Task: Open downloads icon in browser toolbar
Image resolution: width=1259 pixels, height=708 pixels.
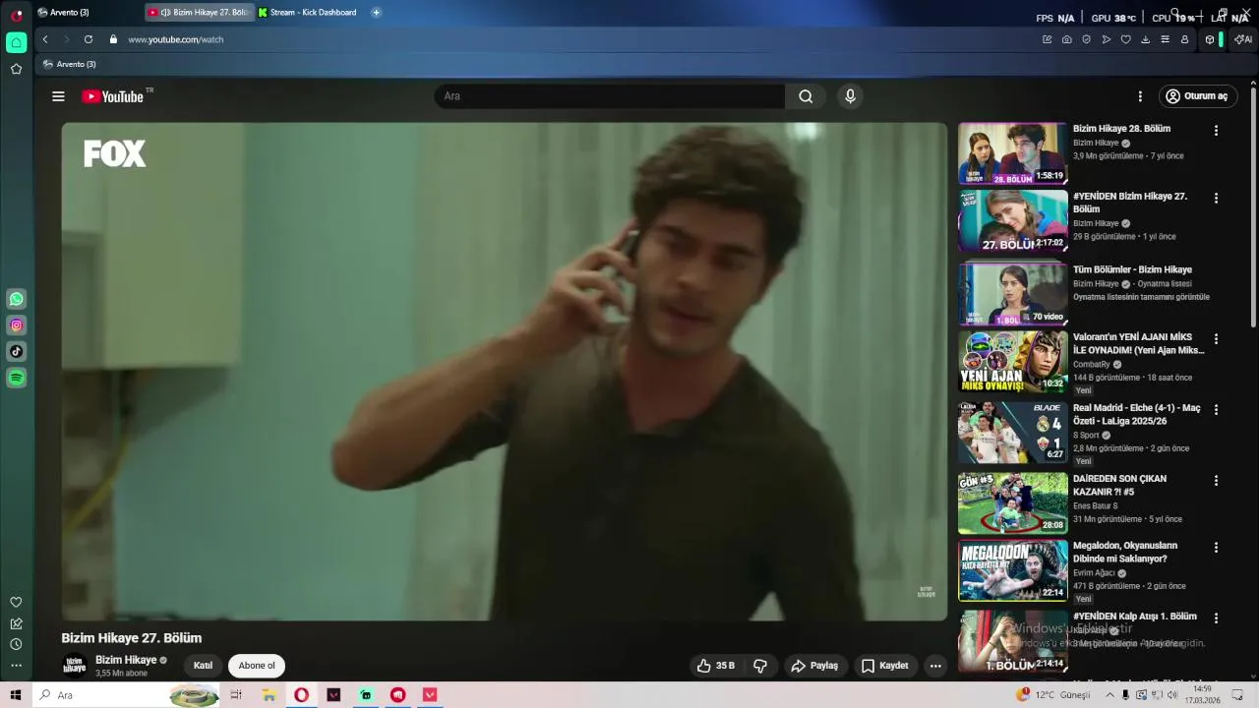Action: click(x=1146, y=39)
